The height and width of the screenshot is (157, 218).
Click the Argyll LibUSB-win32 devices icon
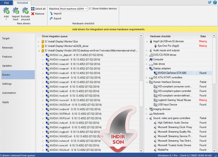[151, 41]
